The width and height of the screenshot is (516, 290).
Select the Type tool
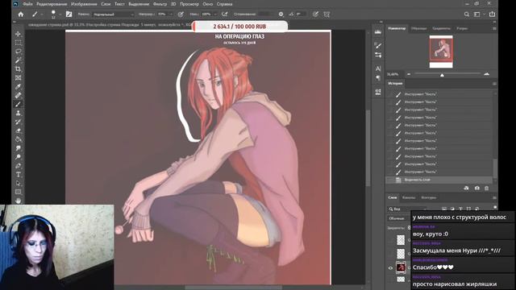click(x=18, y=175)
